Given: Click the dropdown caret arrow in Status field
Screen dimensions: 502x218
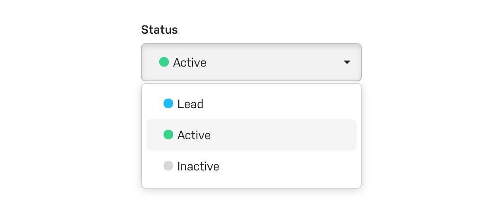Looking at the screenshot, I should point(347,62).
